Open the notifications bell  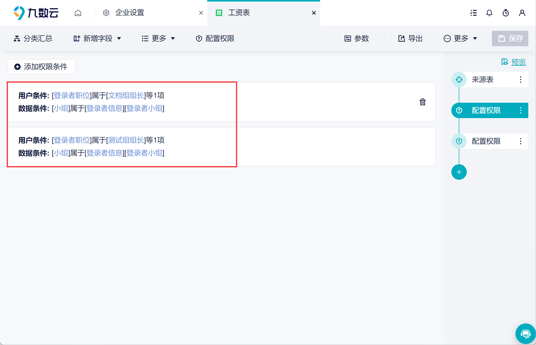(x=489, y=13)
